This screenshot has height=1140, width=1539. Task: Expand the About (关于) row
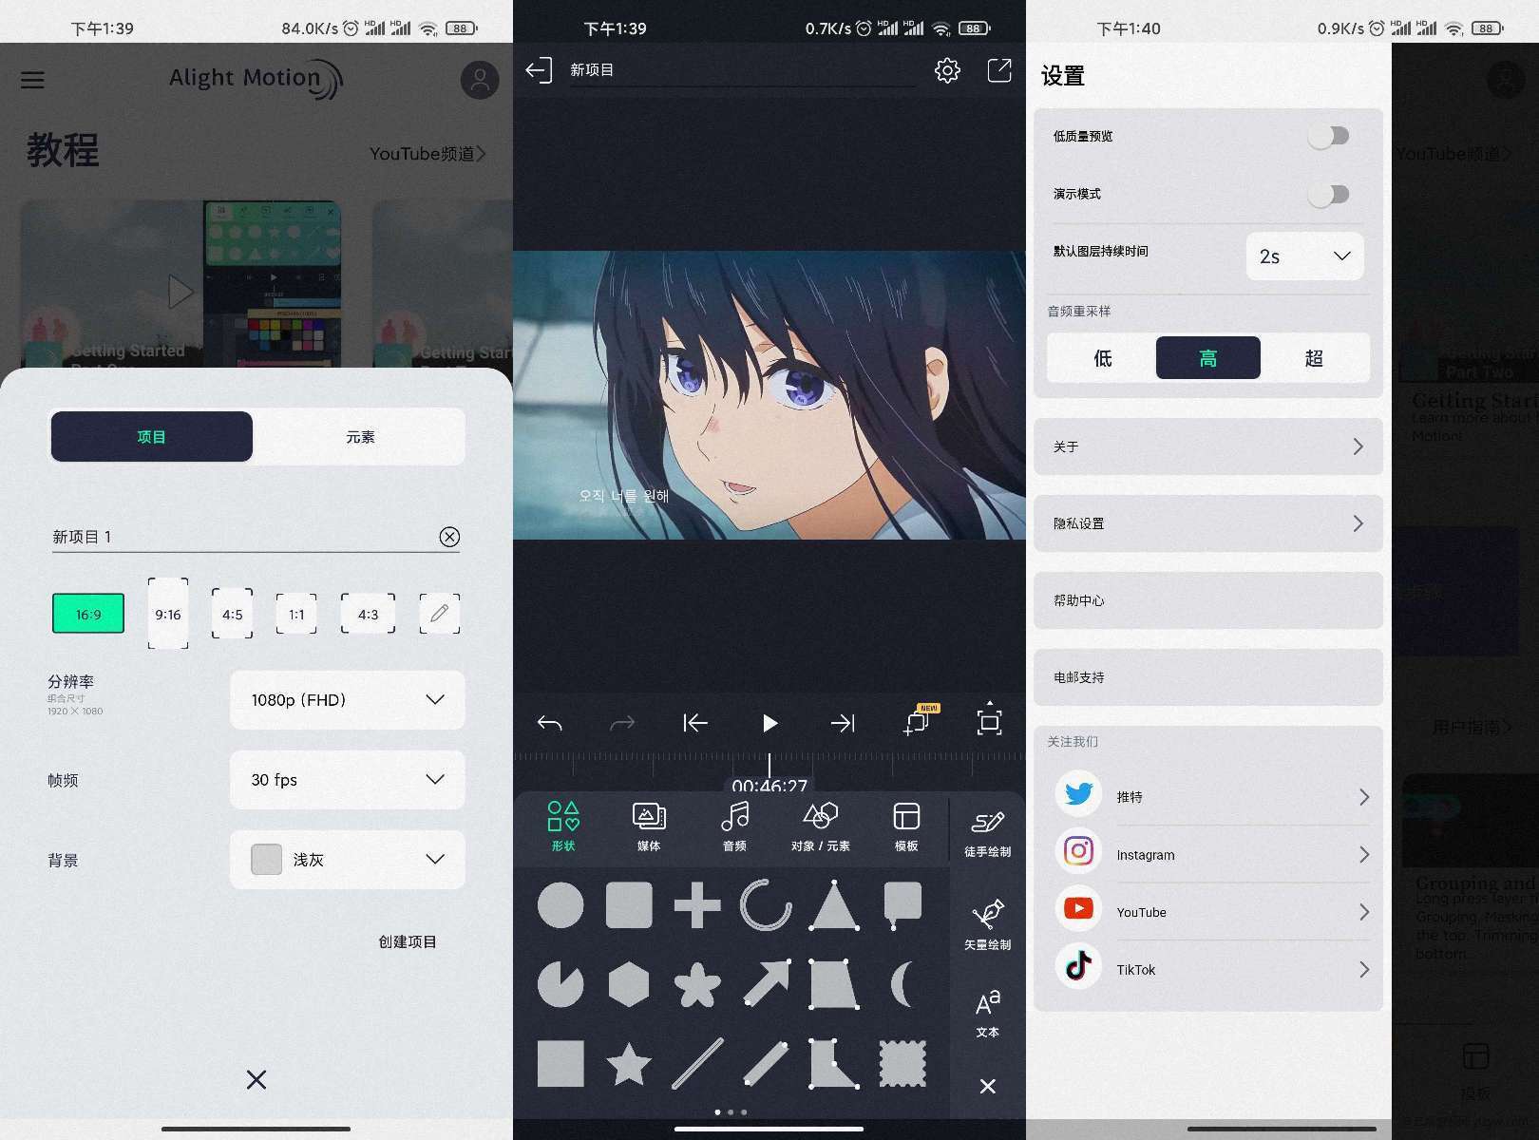click(x=1208, y=446)
